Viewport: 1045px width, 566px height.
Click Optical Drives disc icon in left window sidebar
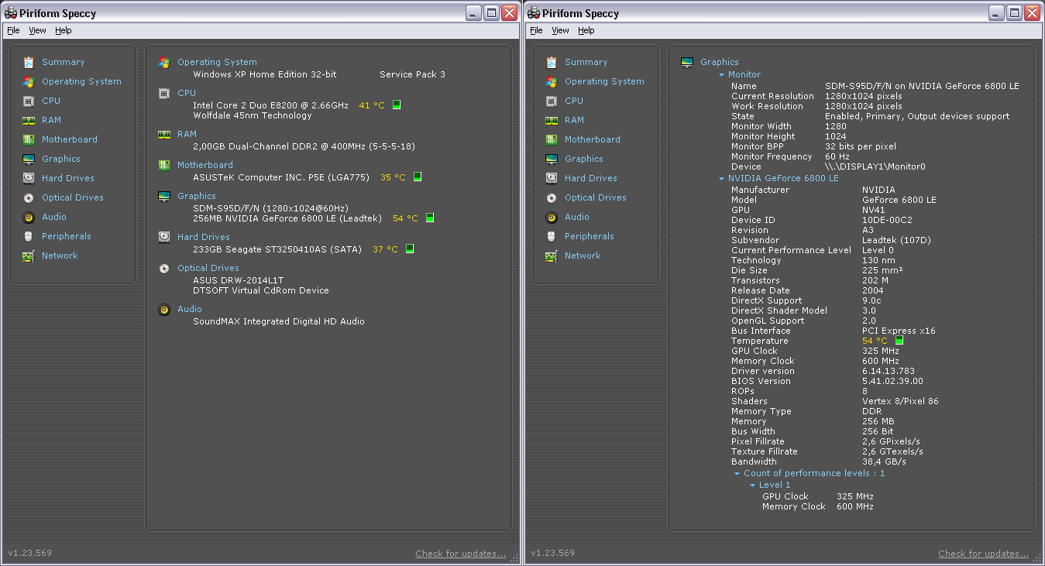[x=29, y=197]
